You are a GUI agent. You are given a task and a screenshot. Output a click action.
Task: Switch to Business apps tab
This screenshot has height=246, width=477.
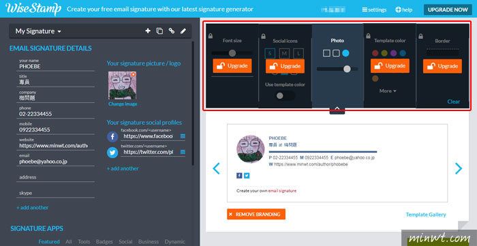[149, 242]
